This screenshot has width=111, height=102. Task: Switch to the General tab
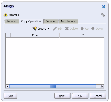(x=11, y=21)
